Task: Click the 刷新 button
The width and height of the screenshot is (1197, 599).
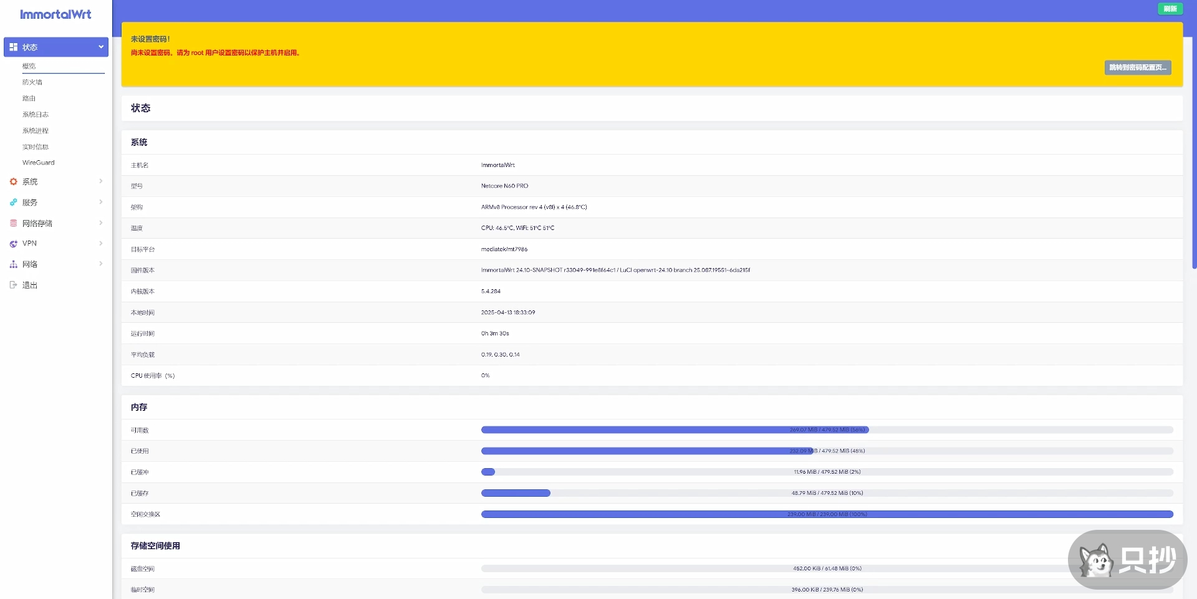Action: pos(1169,9)
